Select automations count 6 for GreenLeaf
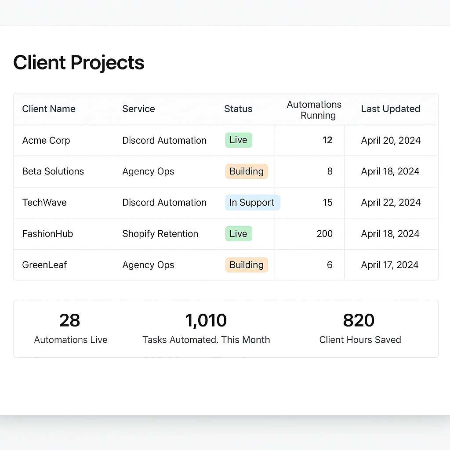The height and width of the screenshot is (450, 450). click(330, 265)
